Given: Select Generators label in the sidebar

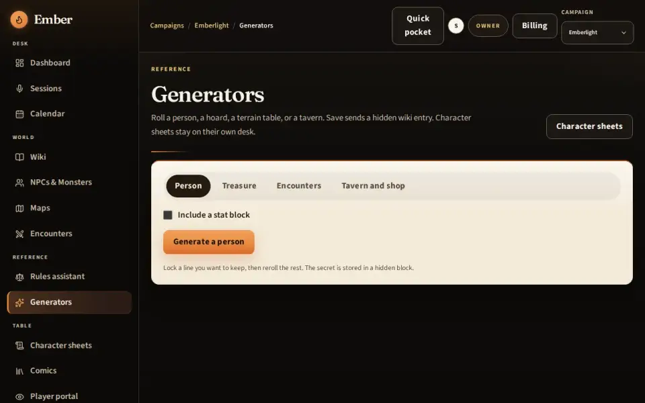Looking at the screenshot, I should pos(50,302).
